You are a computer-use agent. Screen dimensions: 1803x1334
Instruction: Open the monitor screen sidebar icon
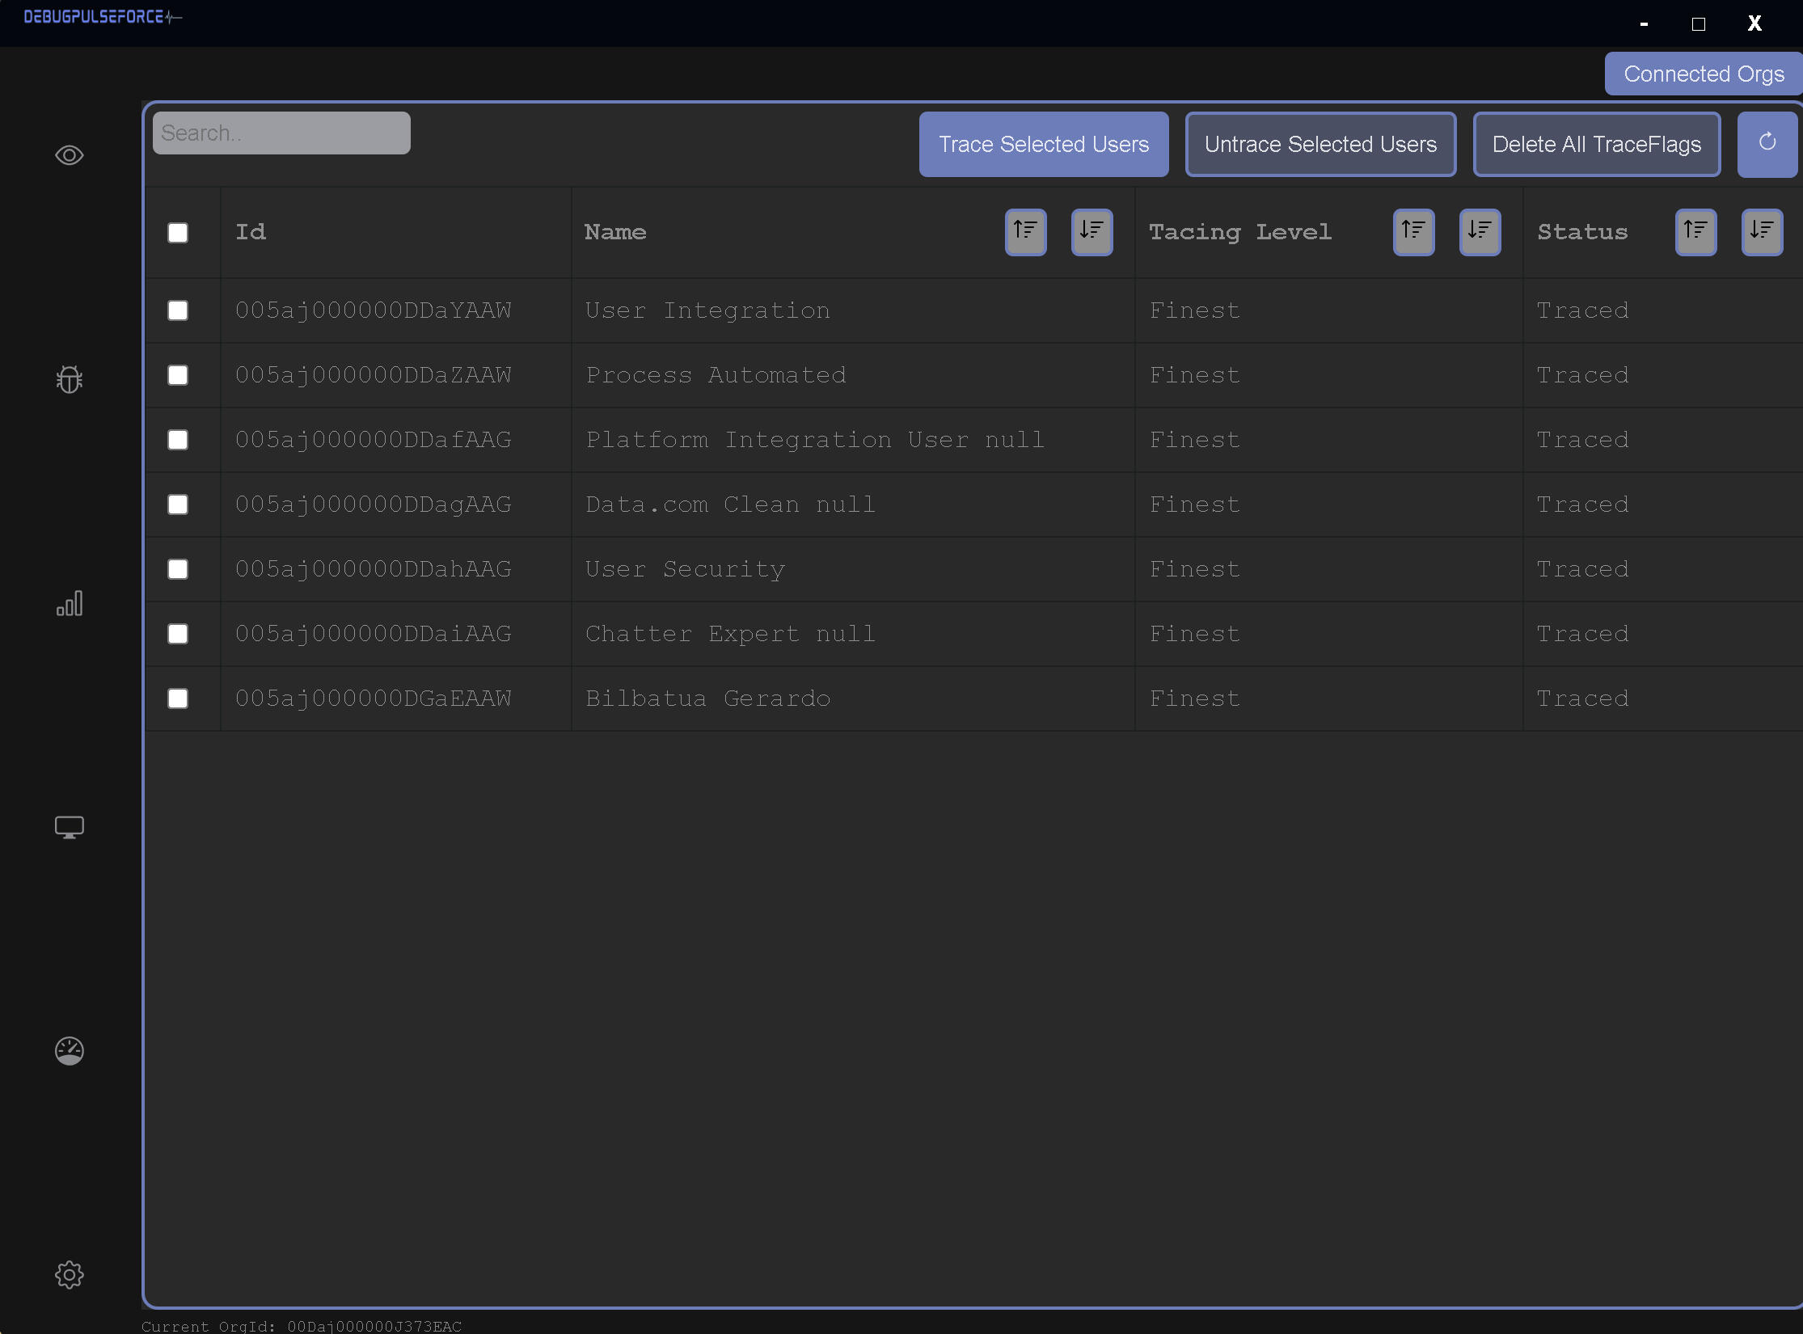[70, 827]
